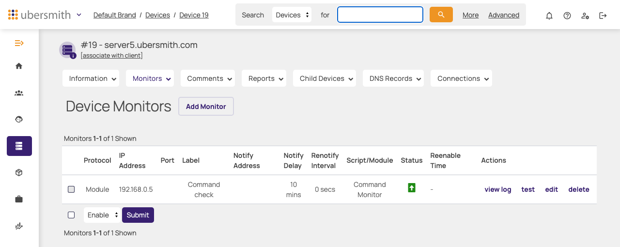Click the Devices breadcrumb link

tap(157, 15)
